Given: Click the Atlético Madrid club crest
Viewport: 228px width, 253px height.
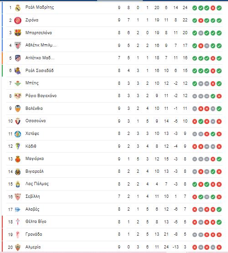Looking at the screenshot, I should point(18,58).
